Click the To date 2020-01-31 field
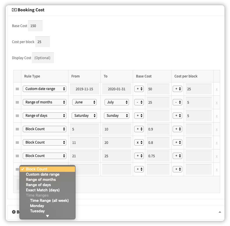230x226 pixels. coord(117,89)
